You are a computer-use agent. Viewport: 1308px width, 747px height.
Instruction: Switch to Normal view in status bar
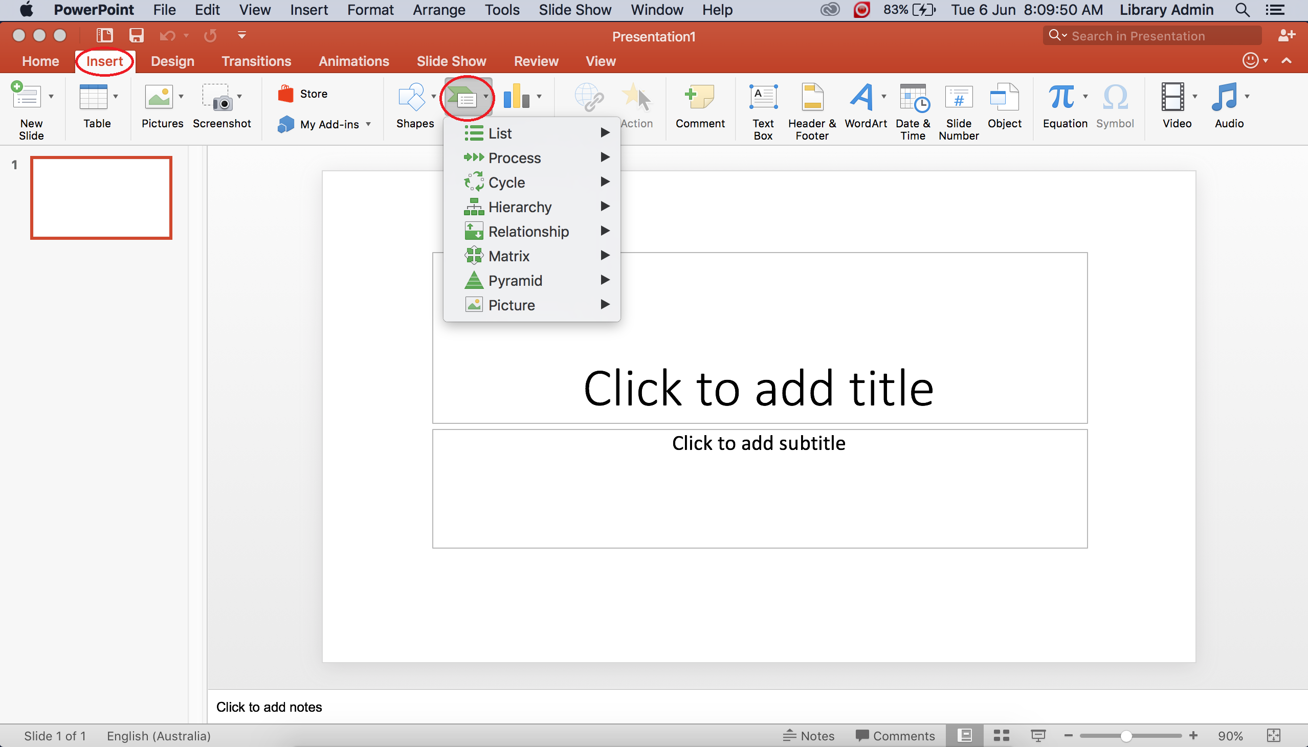coord(965,736)
